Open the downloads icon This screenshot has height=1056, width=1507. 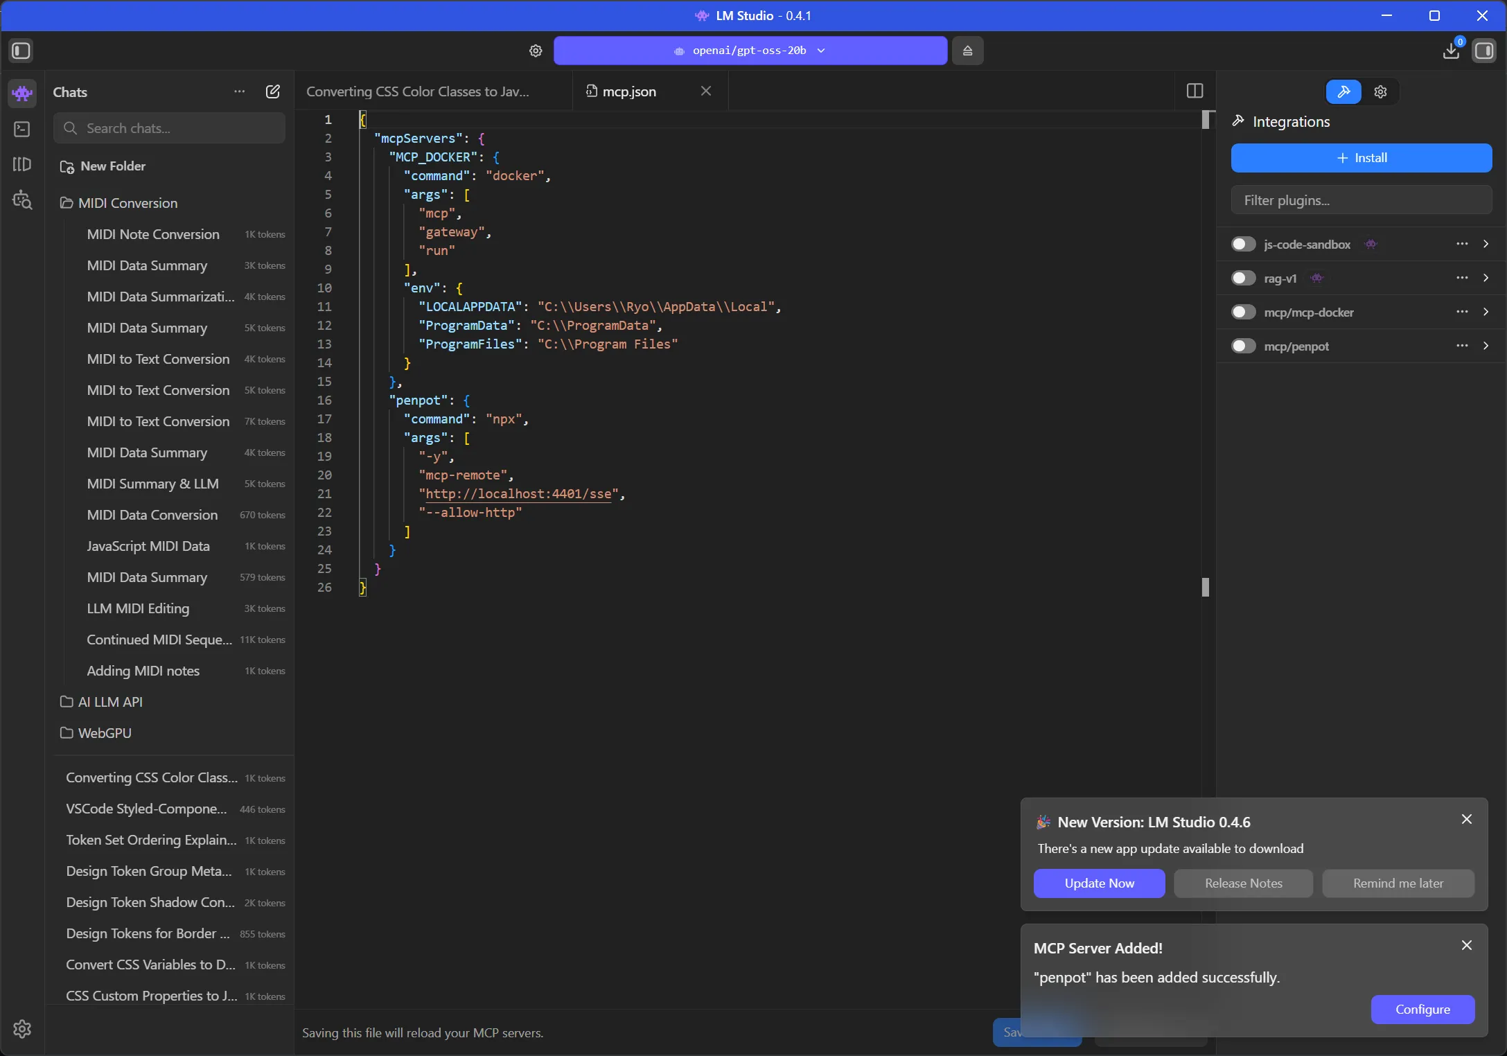[1451, 51]
